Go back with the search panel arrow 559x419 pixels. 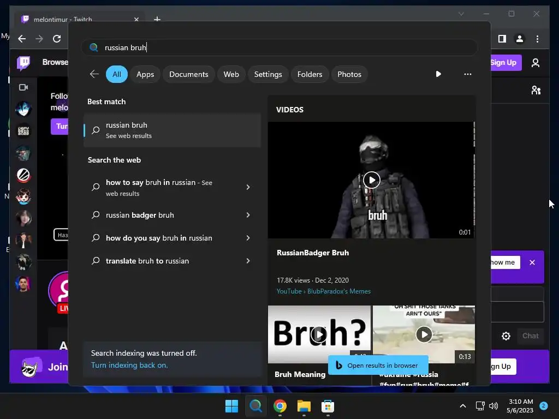[94, 74]
